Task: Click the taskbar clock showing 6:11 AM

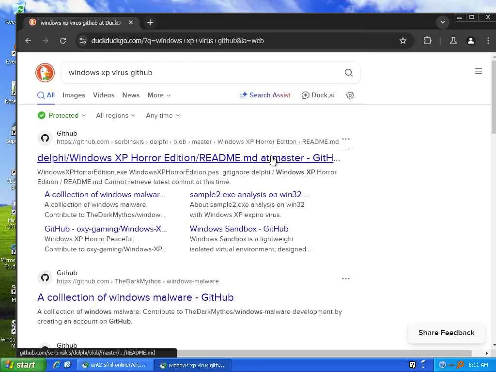Action: 478,365
